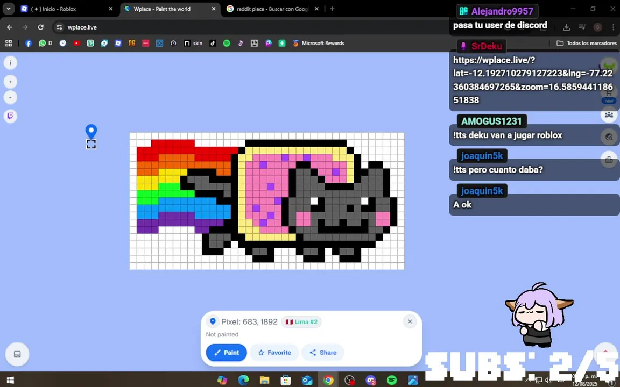
Task: Open the YouTube bookmark
Action: click(x=77, y=44)
